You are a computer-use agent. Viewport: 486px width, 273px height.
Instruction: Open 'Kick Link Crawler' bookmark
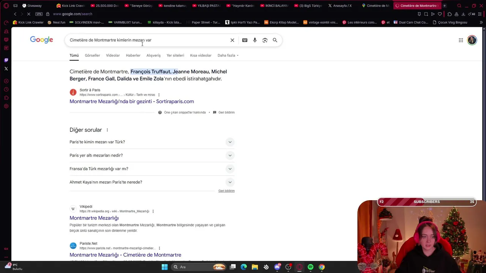point(28,22)
